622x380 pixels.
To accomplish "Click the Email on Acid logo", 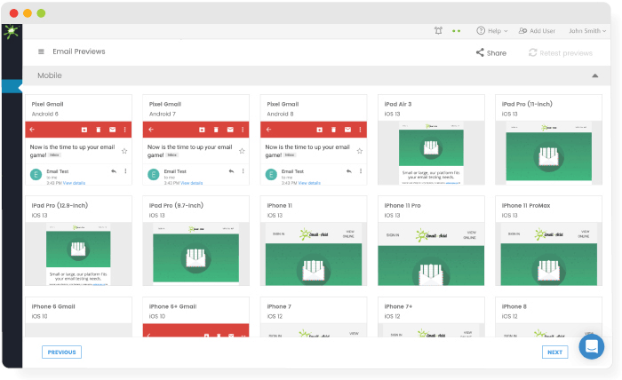I will (11, 32).
